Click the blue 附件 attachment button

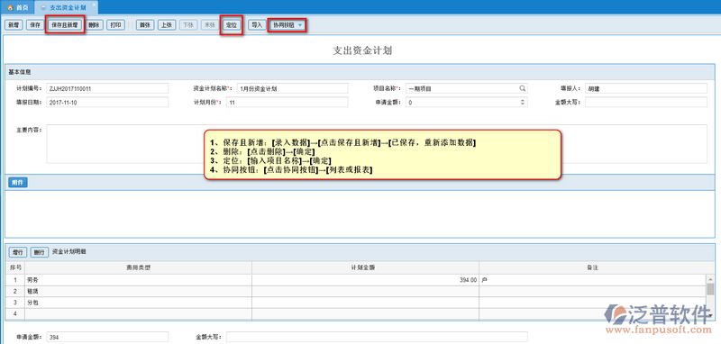click(x=18, y=183)
